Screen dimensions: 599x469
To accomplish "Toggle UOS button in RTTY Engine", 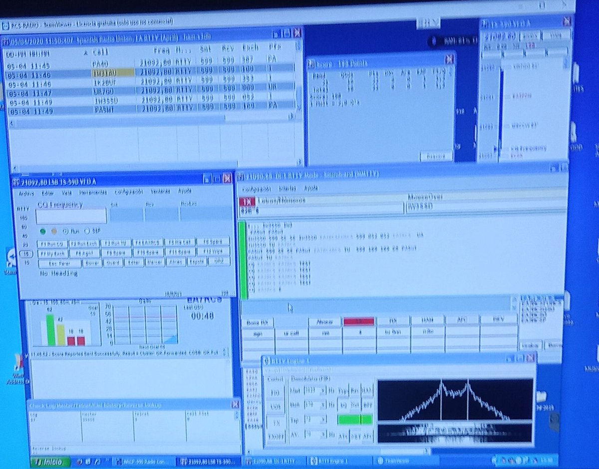I will click(x=275, y=407).
